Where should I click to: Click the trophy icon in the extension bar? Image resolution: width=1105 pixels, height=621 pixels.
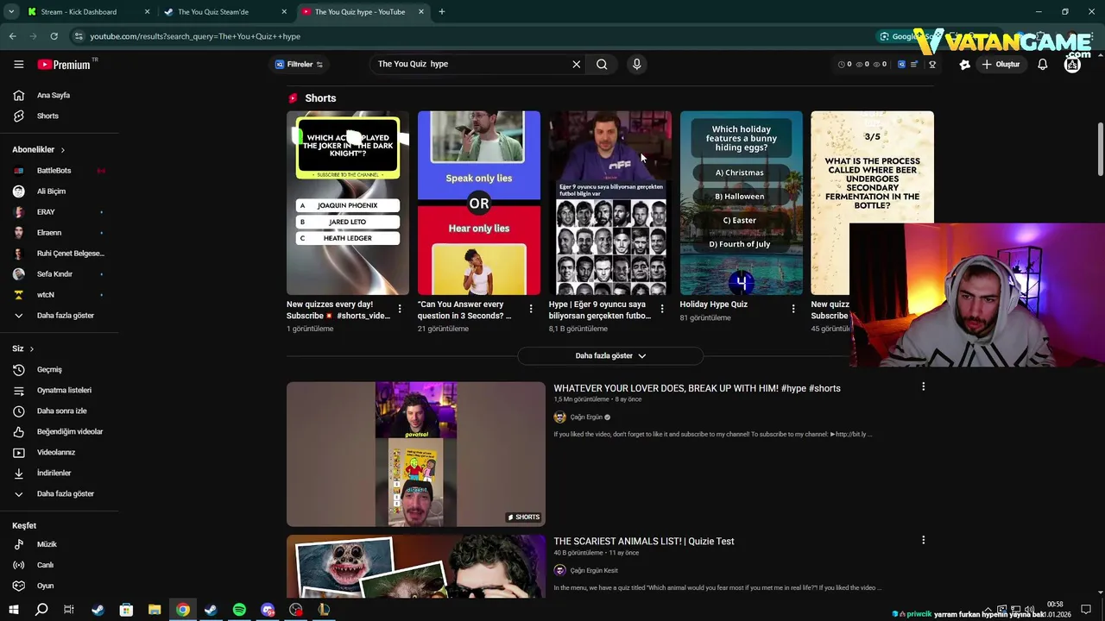coord(932,64)
